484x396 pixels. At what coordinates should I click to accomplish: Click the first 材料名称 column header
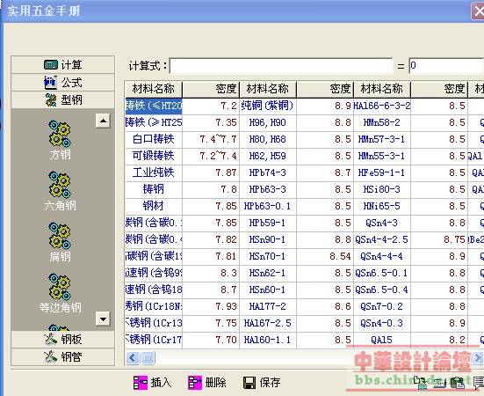[x=154, y=90]
